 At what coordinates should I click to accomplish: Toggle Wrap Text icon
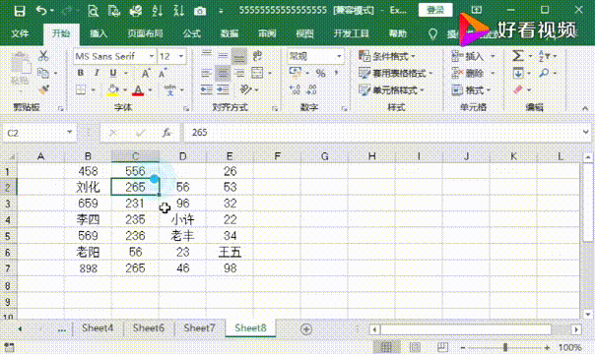(257, 56)
